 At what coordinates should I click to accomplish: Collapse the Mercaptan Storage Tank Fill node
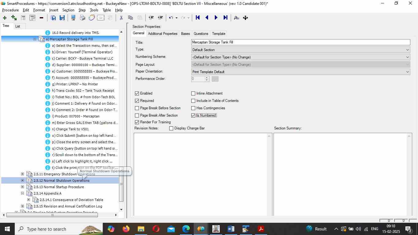[x=35, y=39]
